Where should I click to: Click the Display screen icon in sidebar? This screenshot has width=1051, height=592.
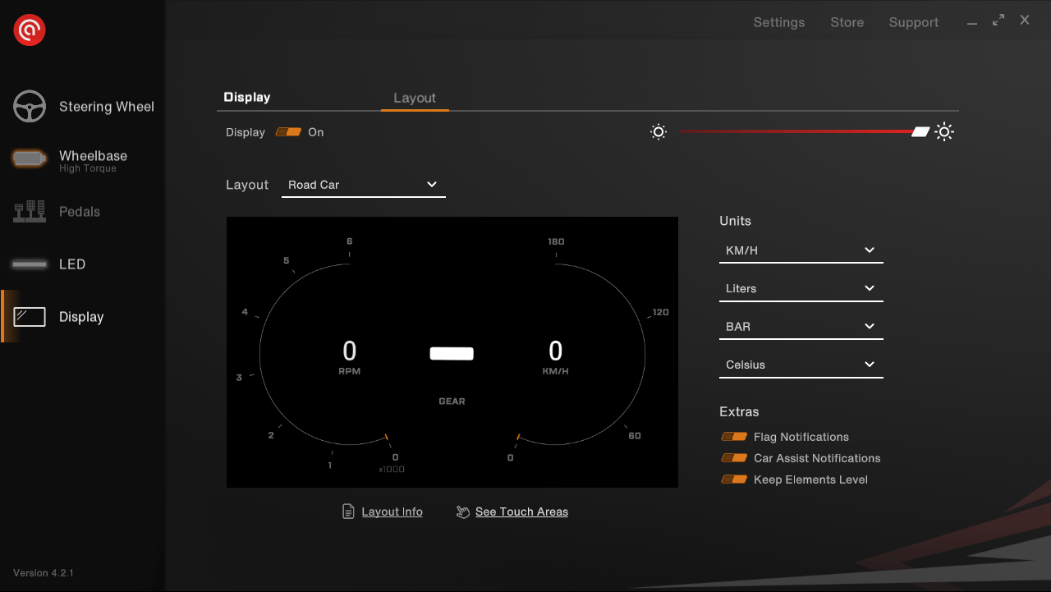pos(30,317)
